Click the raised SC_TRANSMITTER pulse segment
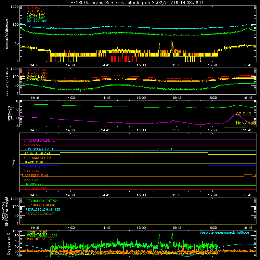260x260 pixels. [x=121, y=157]
